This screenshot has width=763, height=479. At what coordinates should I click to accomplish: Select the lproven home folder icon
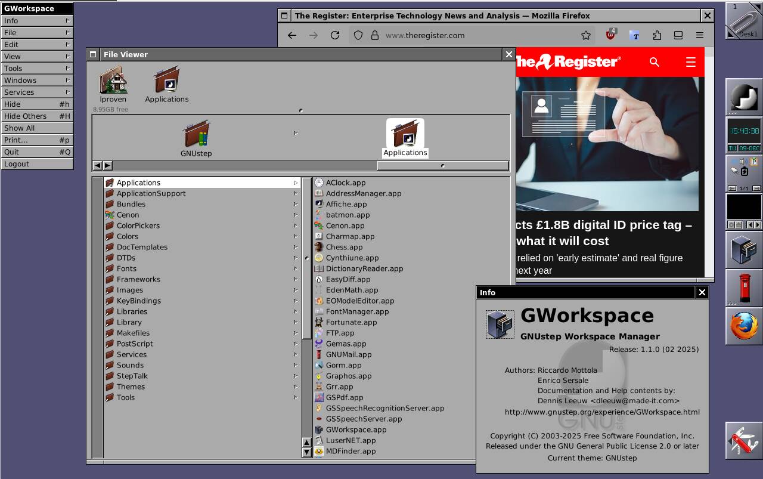(x=113, y=82)
